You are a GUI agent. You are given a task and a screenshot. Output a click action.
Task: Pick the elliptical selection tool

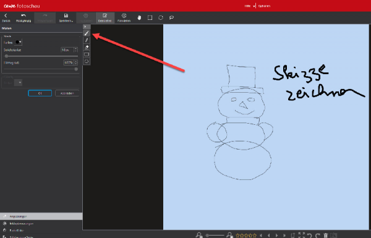pos(161,18)
